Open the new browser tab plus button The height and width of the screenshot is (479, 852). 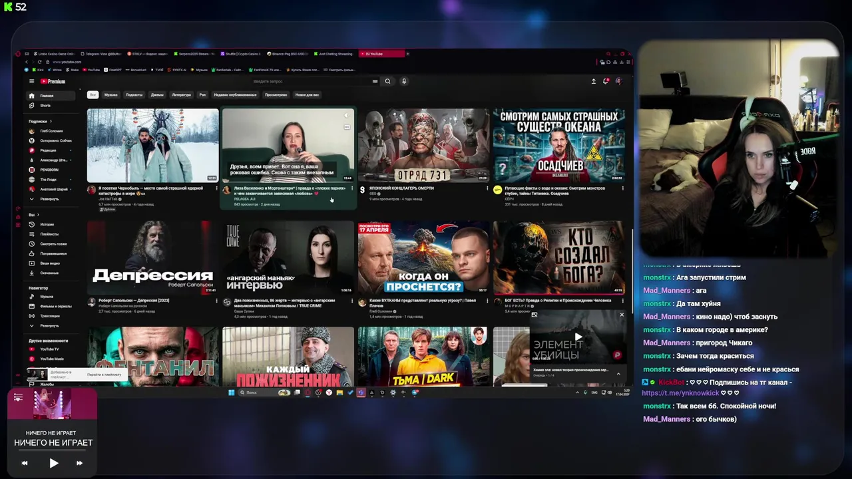[x=408, y=54]
